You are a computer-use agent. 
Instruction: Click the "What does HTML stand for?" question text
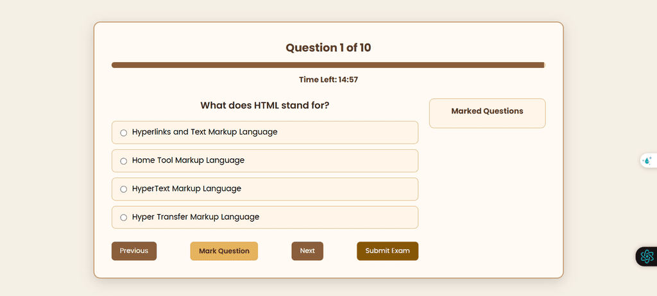point(264,106)
